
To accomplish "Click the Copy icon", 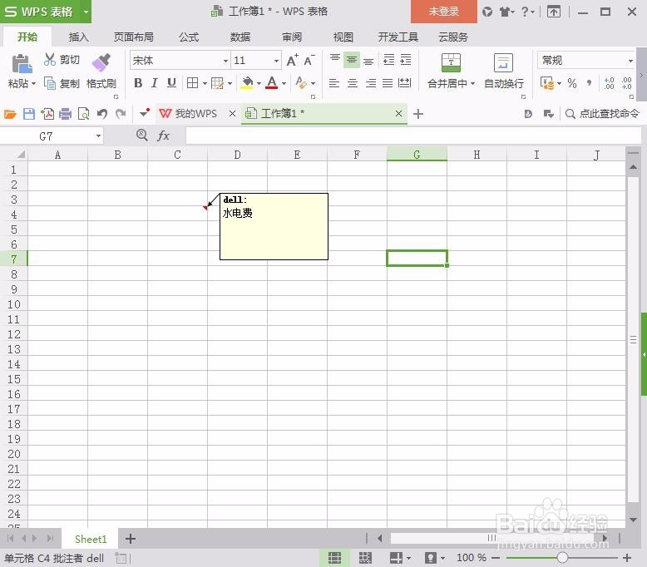I will coord(50,84).
